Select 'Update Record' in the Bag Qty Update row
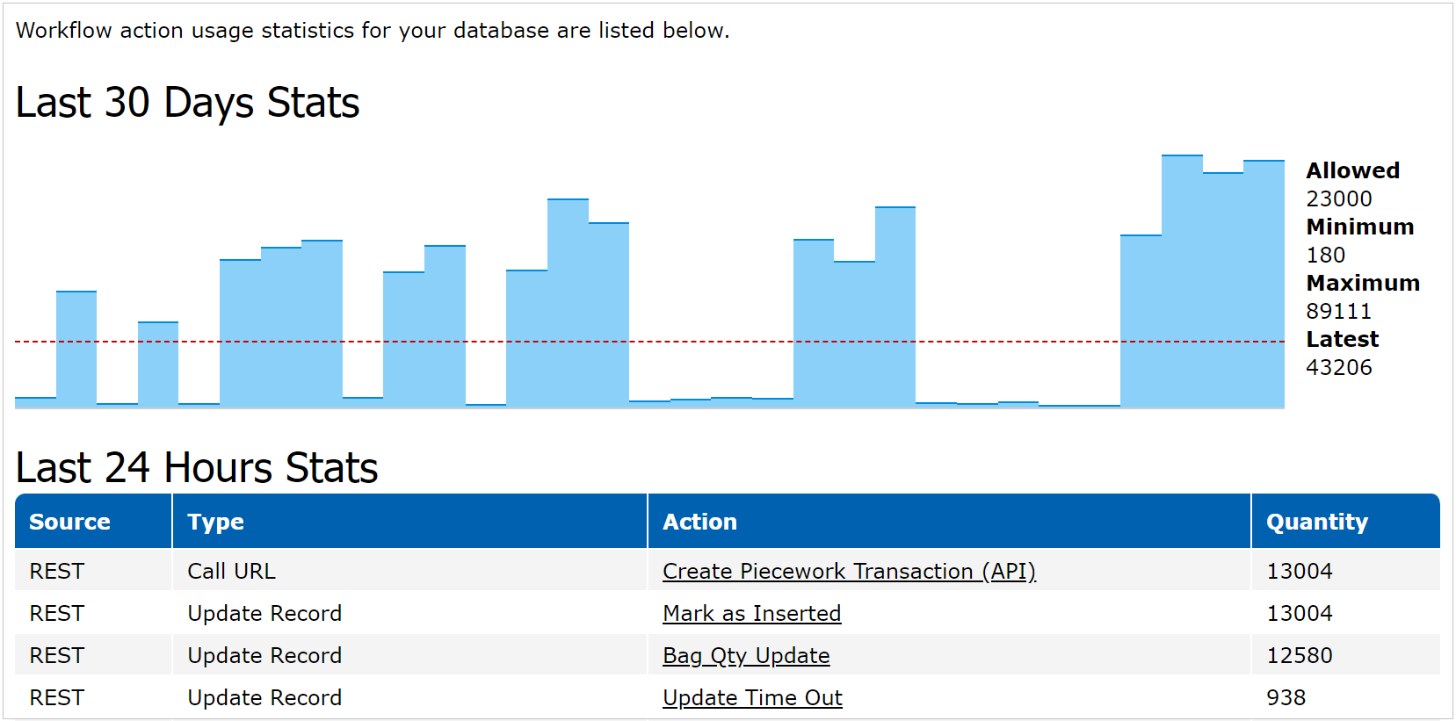The image size is (1456, 721). point(264,655)
